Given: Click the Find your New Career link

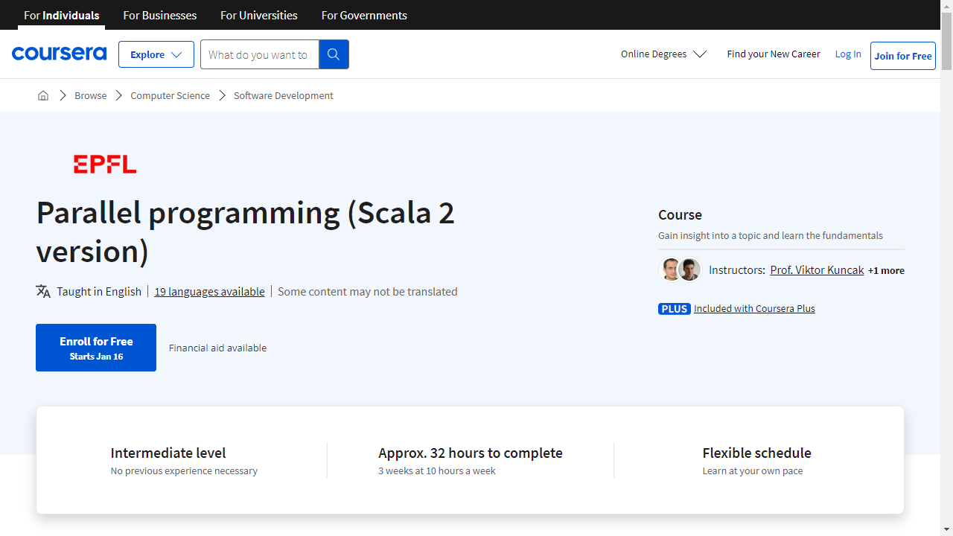Looking at the screenshot, I should (774, 54).
